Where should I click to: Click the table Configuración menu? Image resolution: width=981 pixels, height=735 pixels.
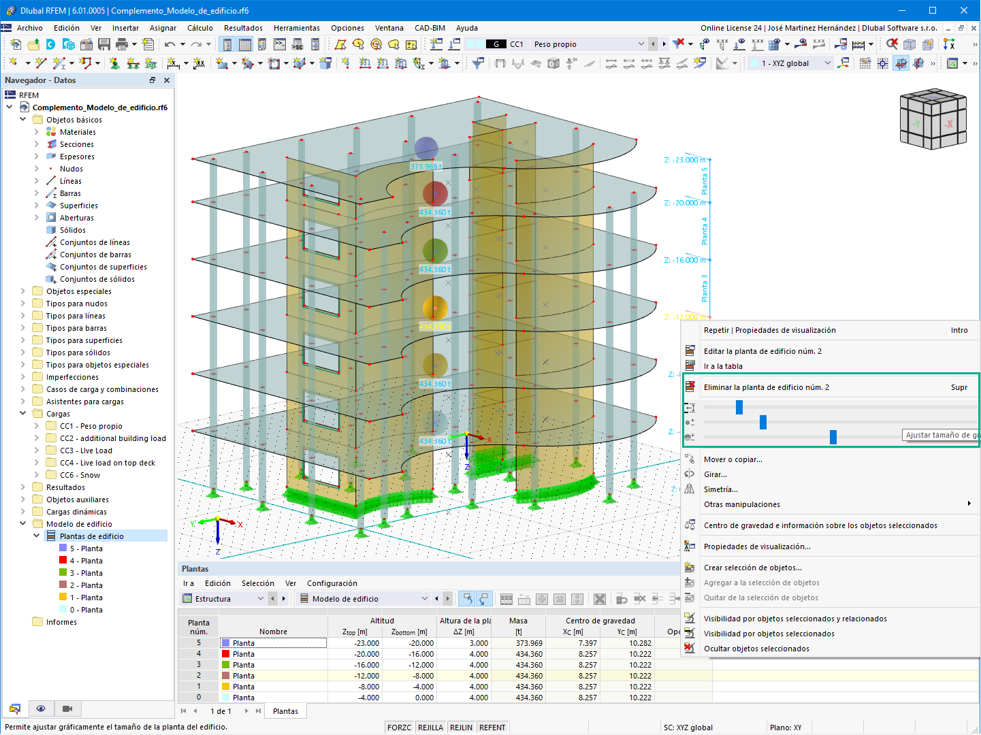pyautogui.click(x=332, y=583)
